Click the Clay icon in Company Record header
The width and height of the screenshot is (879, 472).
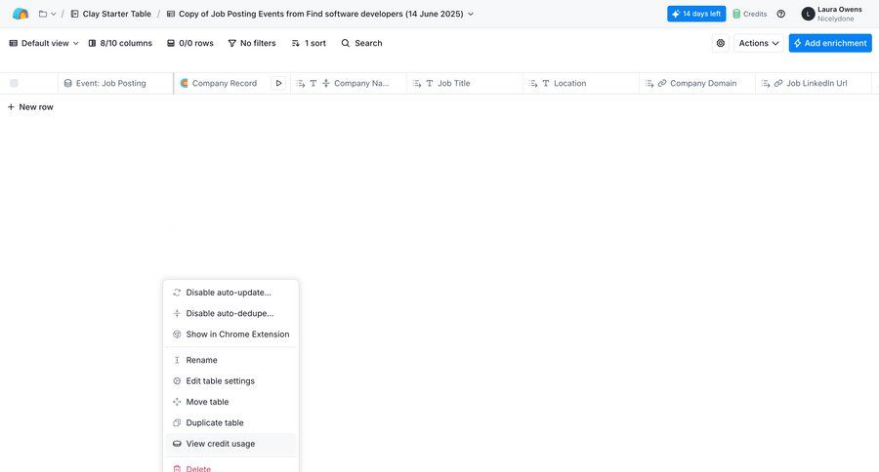tap(184, 83)
